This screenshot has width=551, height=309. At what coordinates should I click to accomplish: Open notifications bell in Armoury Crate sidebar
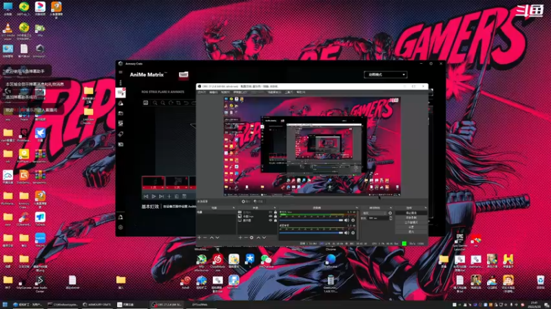(x=121, y=217)
